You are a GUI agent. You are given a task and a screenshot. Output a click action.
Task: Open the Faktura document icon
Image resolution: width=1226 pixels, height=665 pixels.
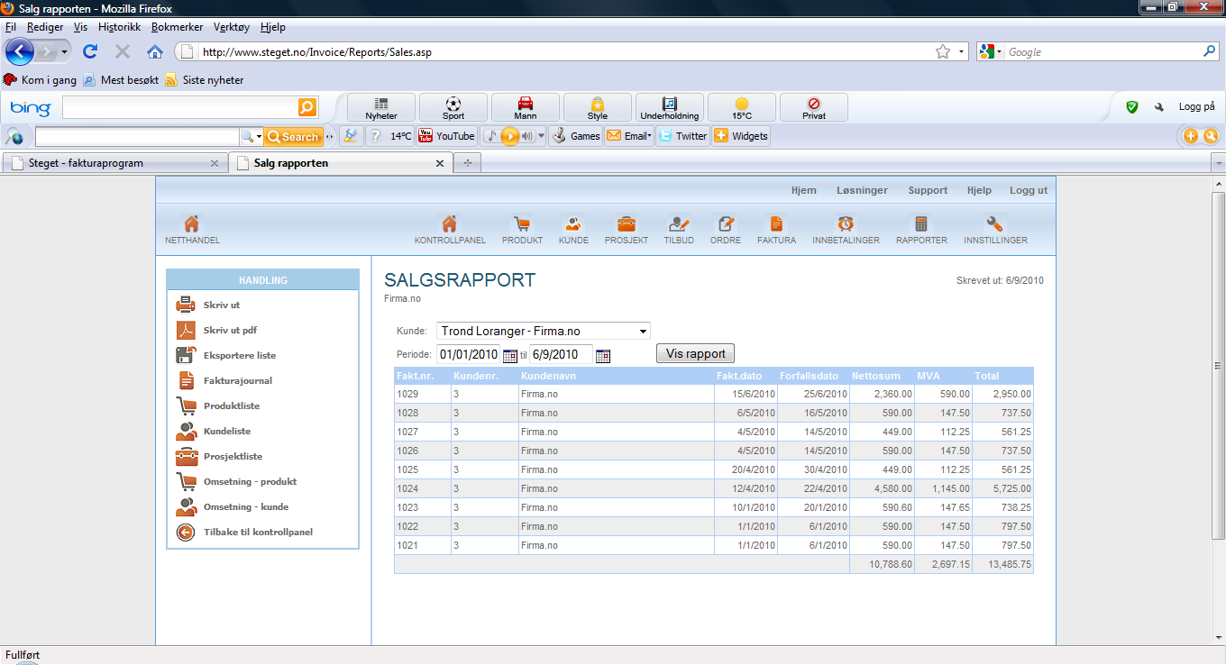776,223
